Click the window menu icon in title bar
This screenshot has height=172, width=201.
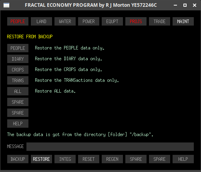tap(6, 5)
